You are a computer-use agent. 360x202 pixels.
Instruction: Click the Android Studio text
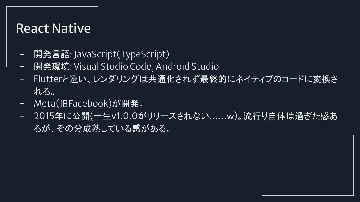pos(187,66)
